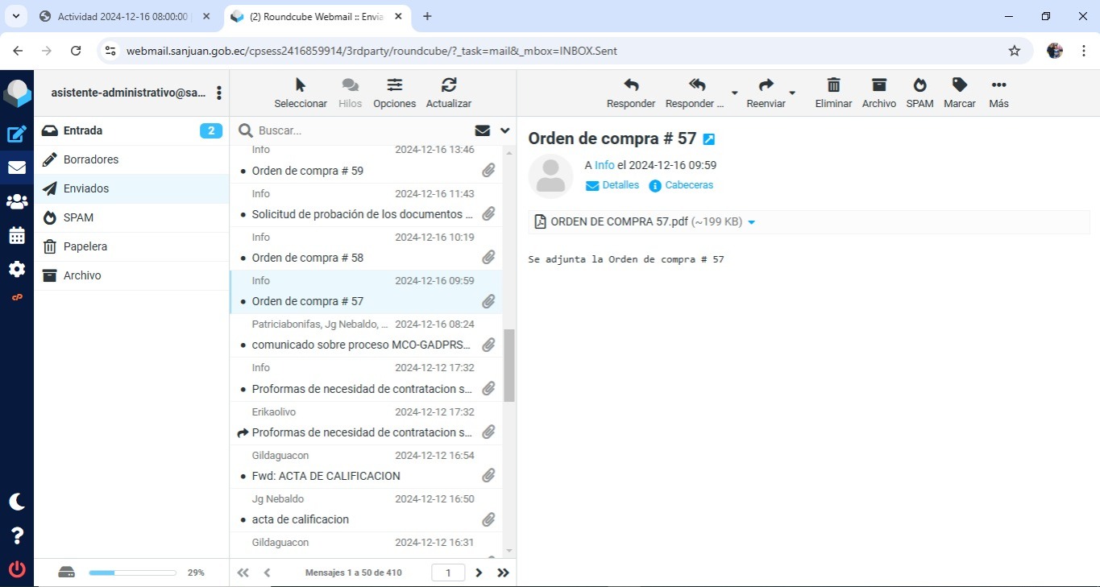Expand search options chevron next to filter
1100x587 pixels.
(x=505, y=130)
